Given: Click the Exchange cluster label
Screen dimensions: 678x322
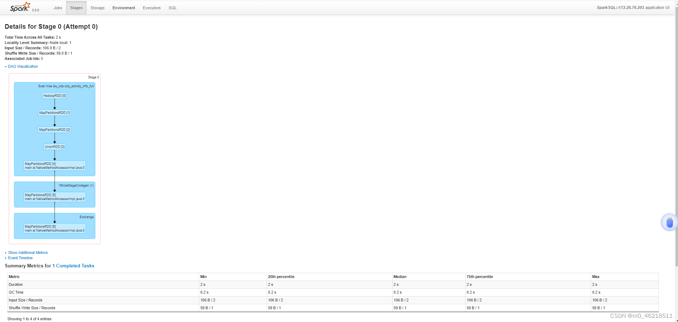Looking at the screenshot, I should pyautogui.click(x=87, y=217).
